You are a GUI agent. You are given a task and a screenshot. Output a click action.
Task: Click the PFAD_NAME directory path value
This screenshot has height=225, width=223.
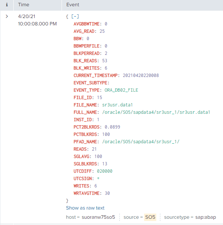click(140, 142)
